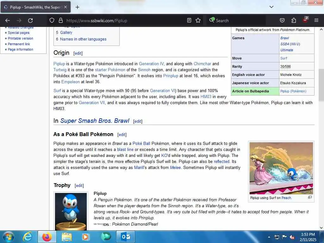Open uBlock Origin extension popup
Image resolution: width=324 pixels, height=243 pixels.
[x=305, y=20]
